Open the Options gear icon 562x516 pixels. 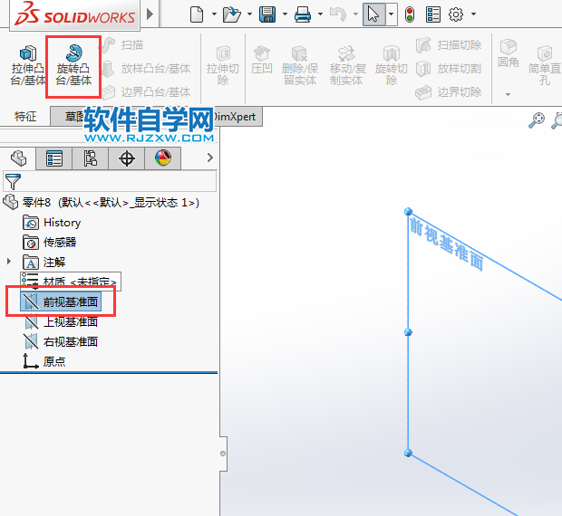456,14
